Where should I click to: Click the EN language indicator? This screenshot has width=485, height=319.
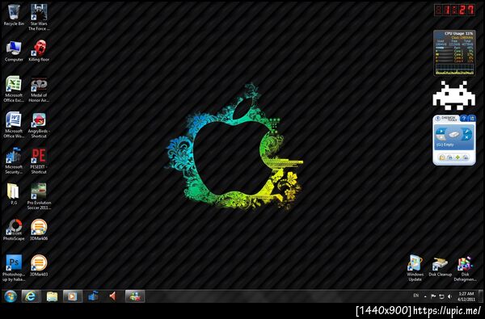pyautogui.click(x=416, y=296)
